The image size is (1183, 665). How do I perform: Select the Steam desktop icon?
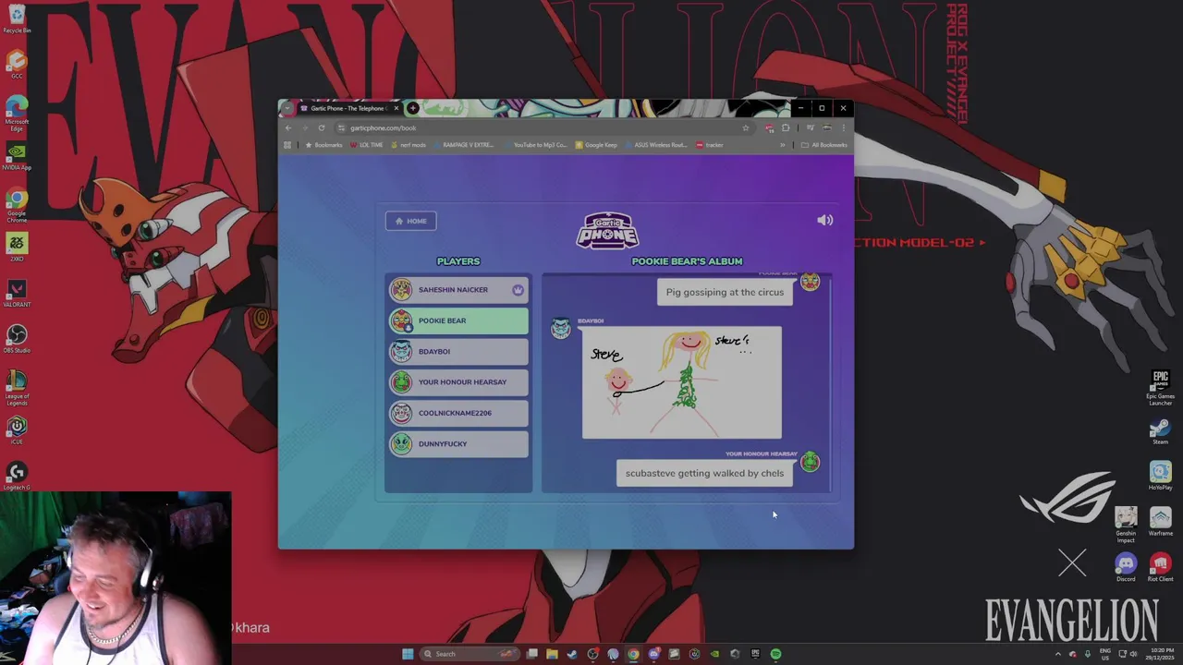(1160, 432)
